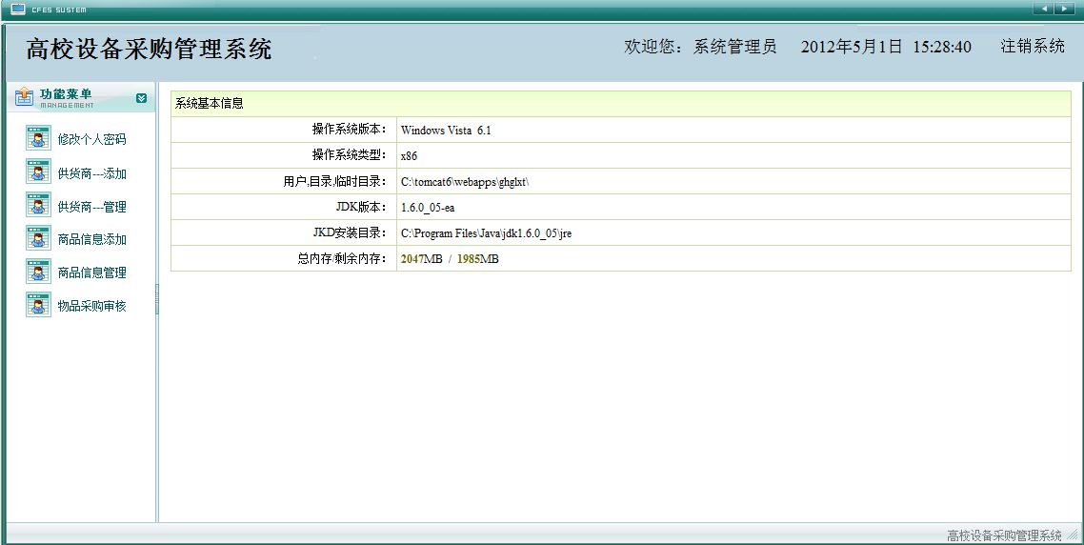The width and height of the screenshot is (1084, 545).
Task: Click the status bar 高校设备采购管理系统 text
Action: (x=1005, y=536)
